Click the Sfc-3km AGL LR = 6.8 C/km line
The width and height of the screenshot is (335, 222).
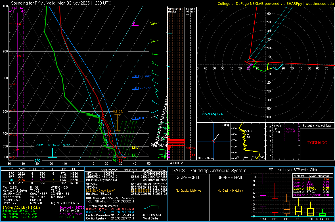[21, 208]
